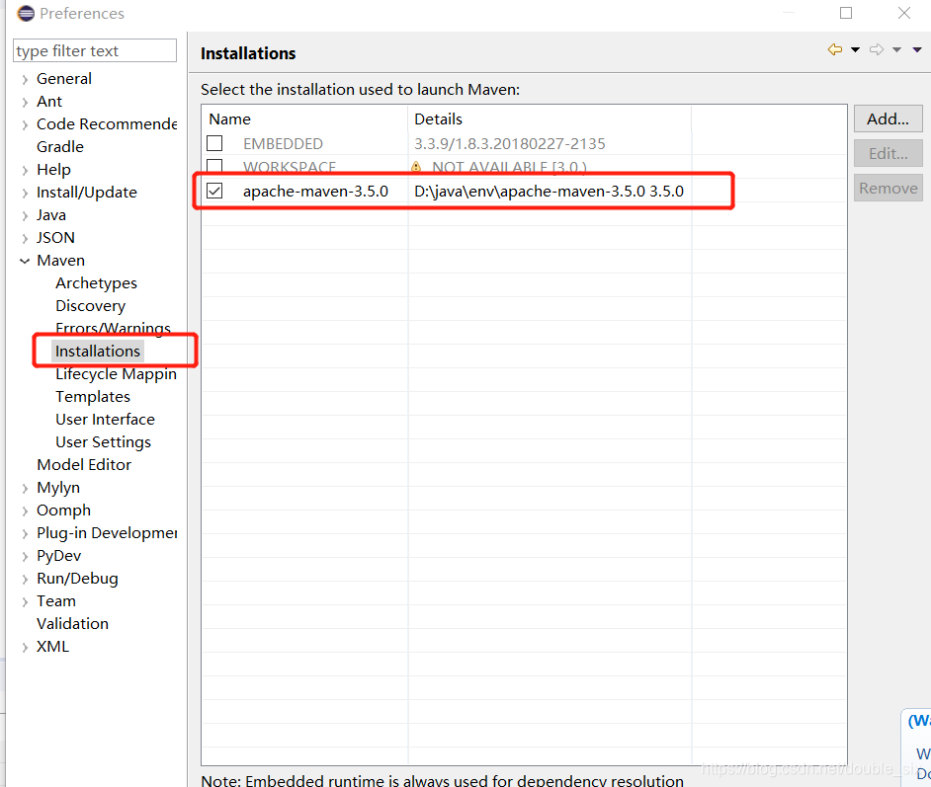This screenshot has height=787, width=931.
Task: Select the Team preferences label
Action: (56, 600)
